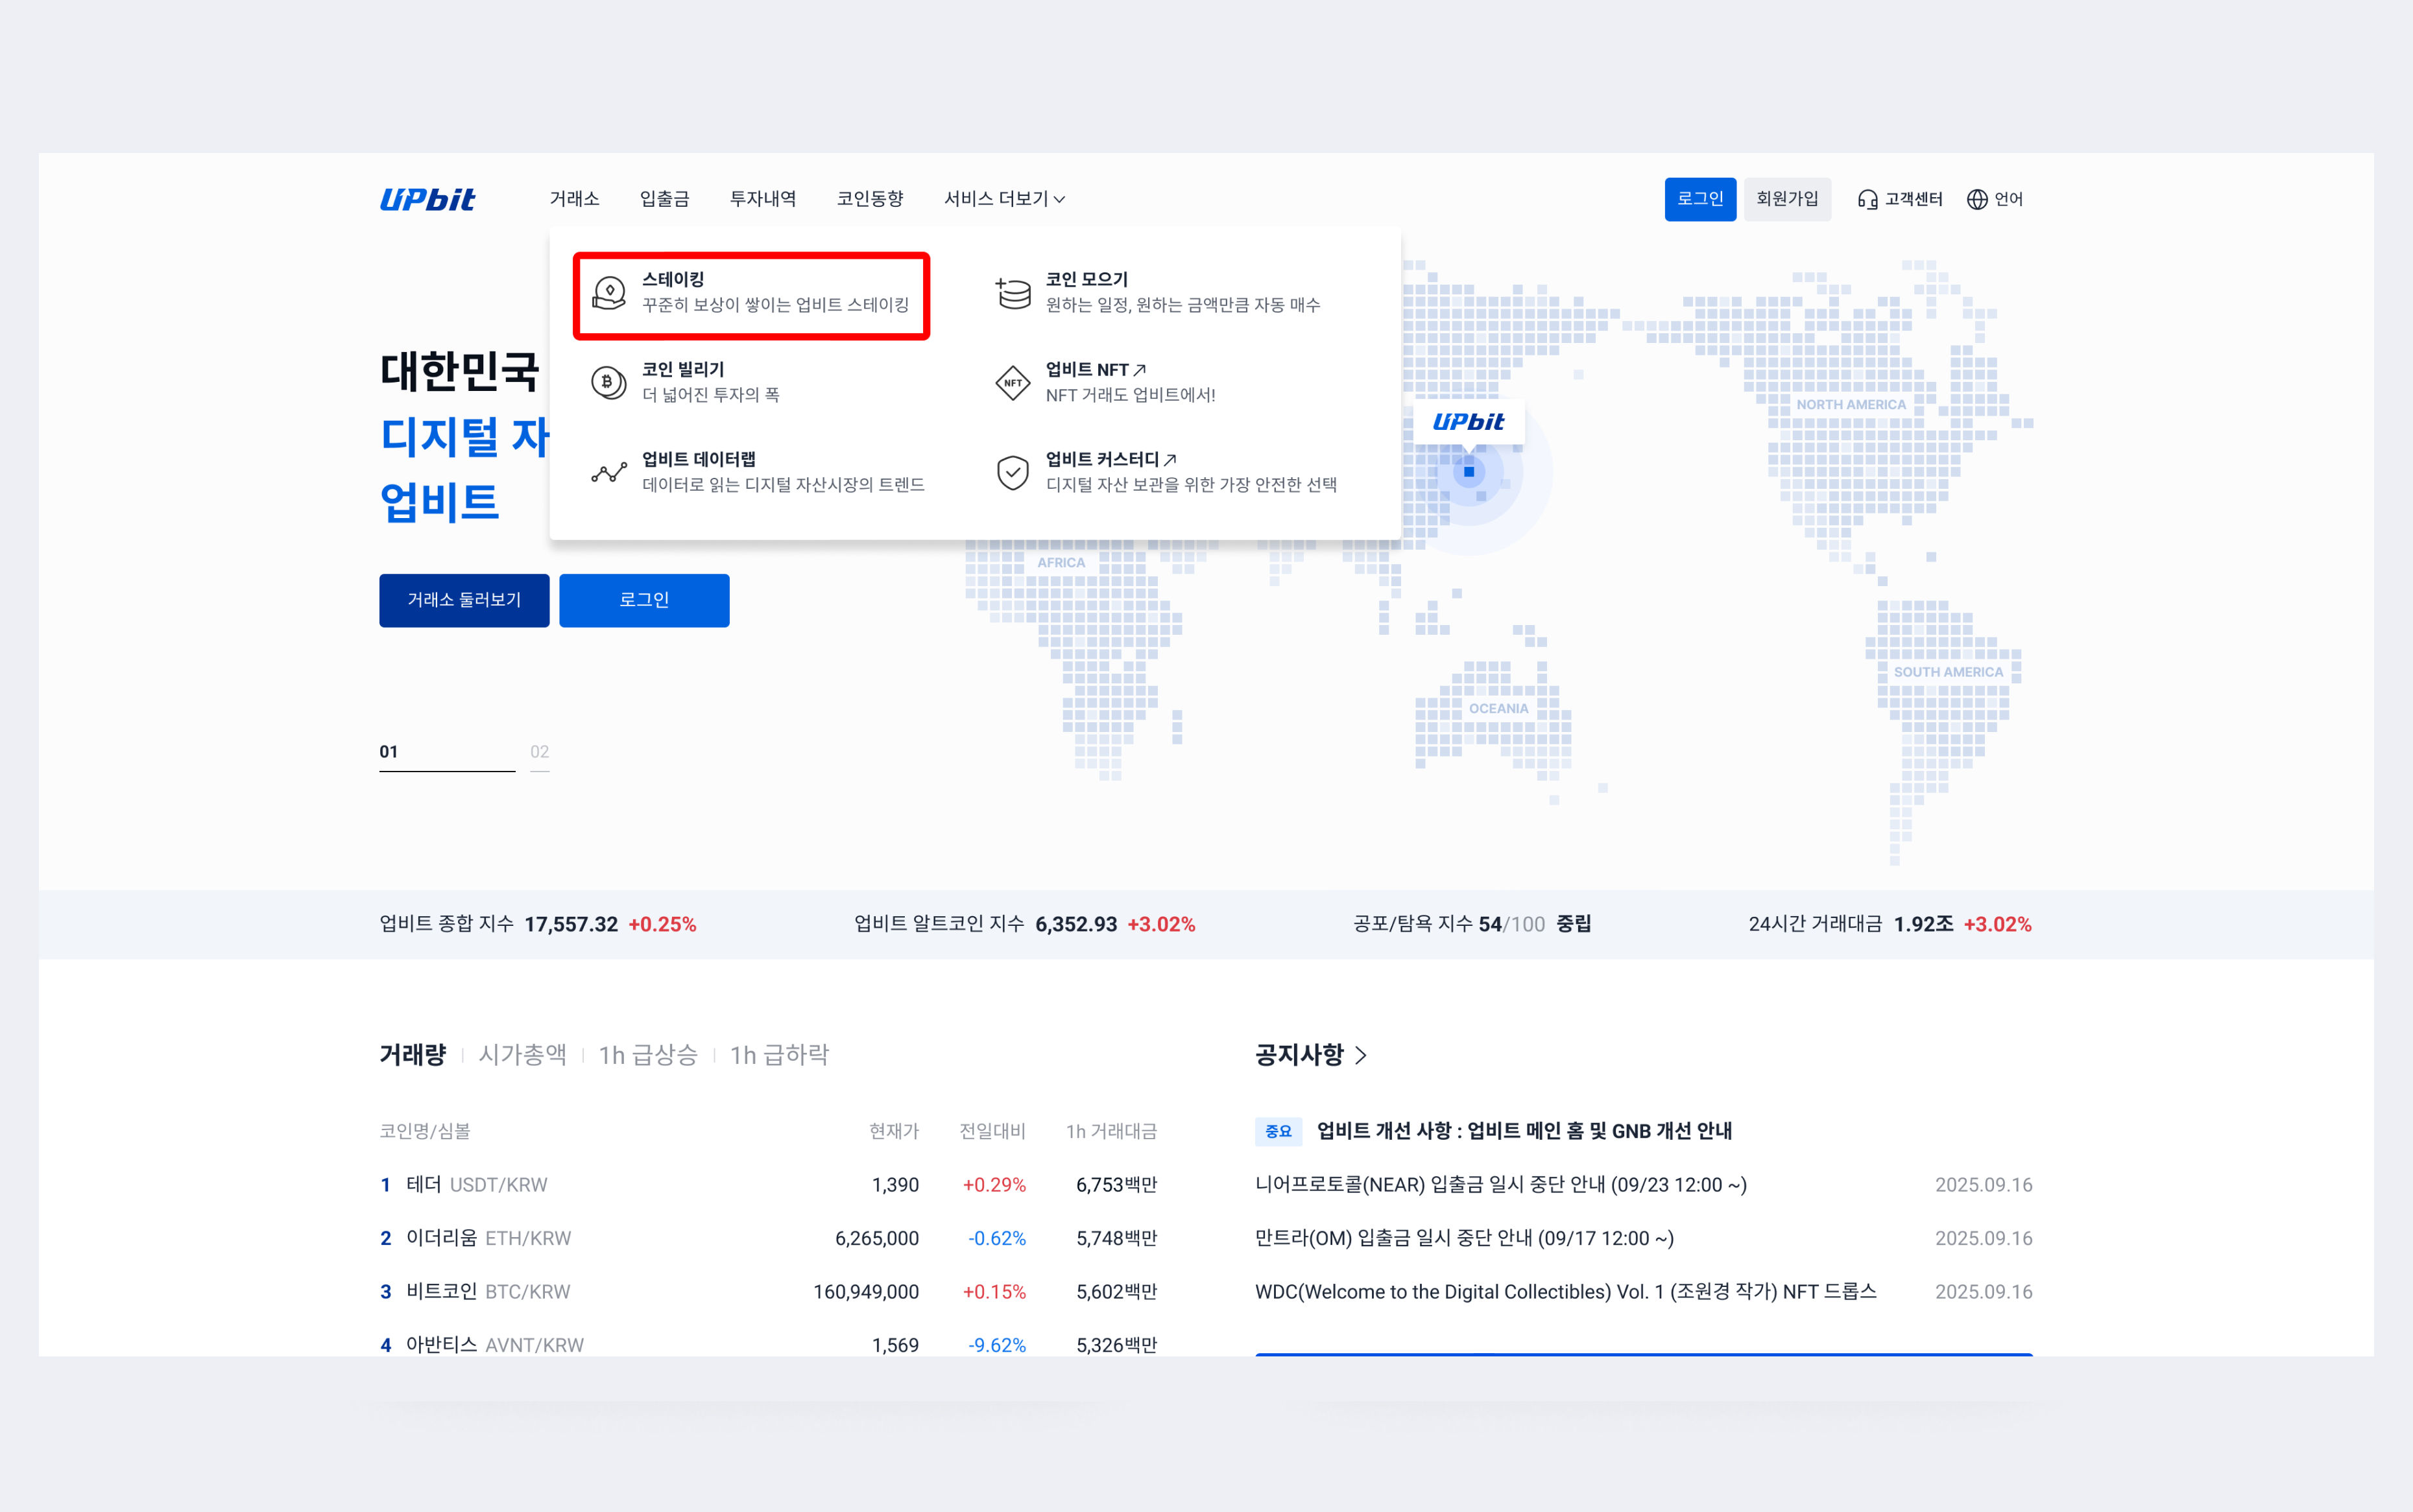The width and height of the screenshot is (2413, 1512).
Task: Click the 거래소 둘러보기 button
Action: click(464, 600)
